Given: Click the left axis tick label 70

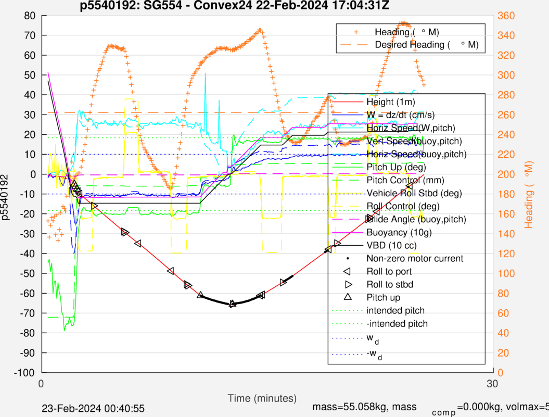Looking at the screenshot, I should [30, 35].
